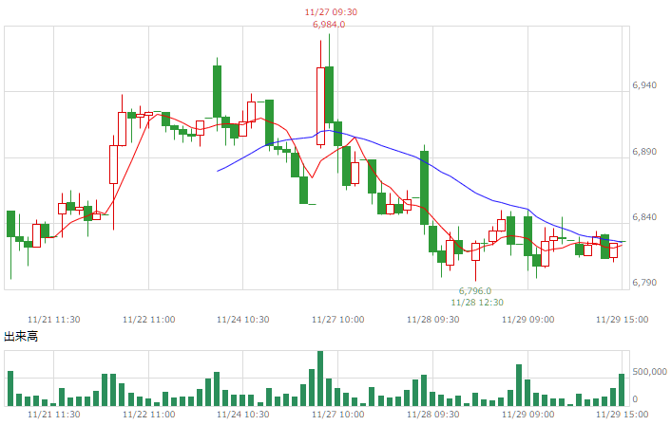Select the 11/27 09:30 high timestamp label
This screenshot has width=671, height=425.
point(331,12)
